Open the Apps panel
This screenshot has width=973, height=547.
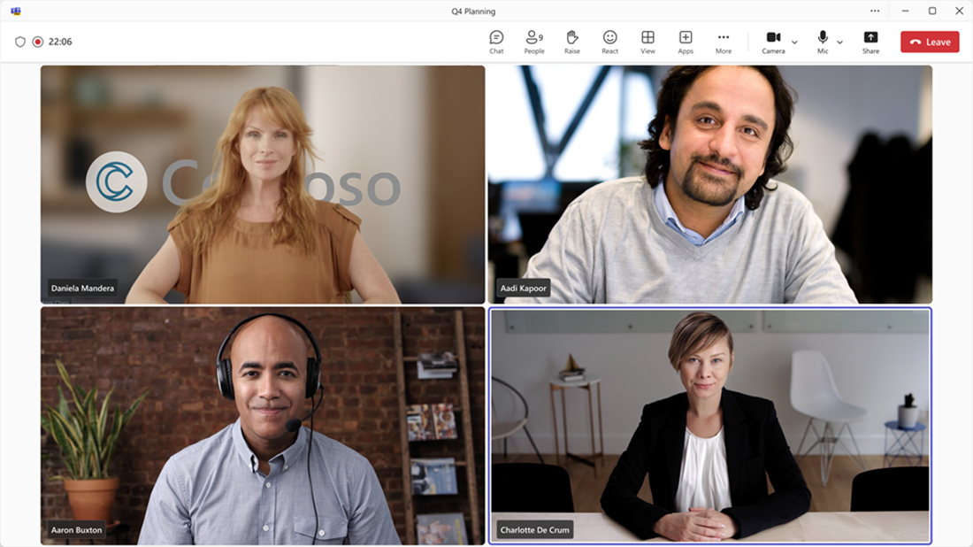tap(685, 42)
